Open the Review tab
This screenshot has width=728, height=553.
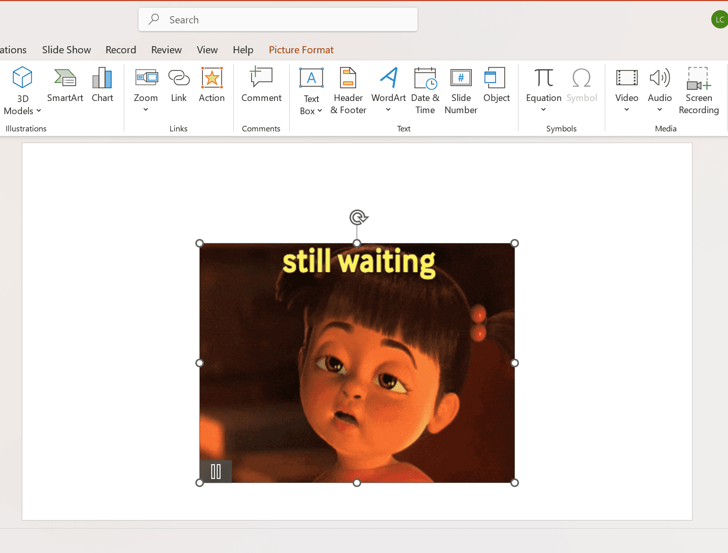coord(166,50)
